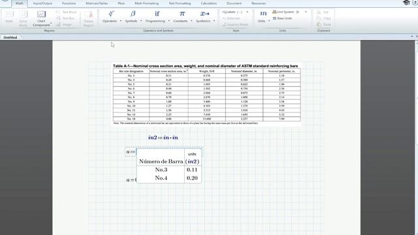
Task: Open the Operators root icon
Action: point(111,14)
